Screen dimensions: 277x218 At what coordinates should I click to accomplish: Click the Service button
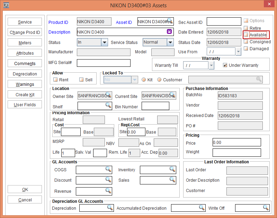point(25,22)
